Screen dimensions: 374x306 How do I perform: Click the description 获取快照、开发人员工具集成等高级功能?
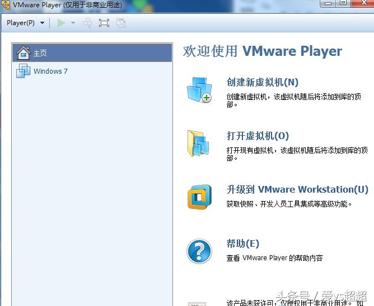[289, 204]
